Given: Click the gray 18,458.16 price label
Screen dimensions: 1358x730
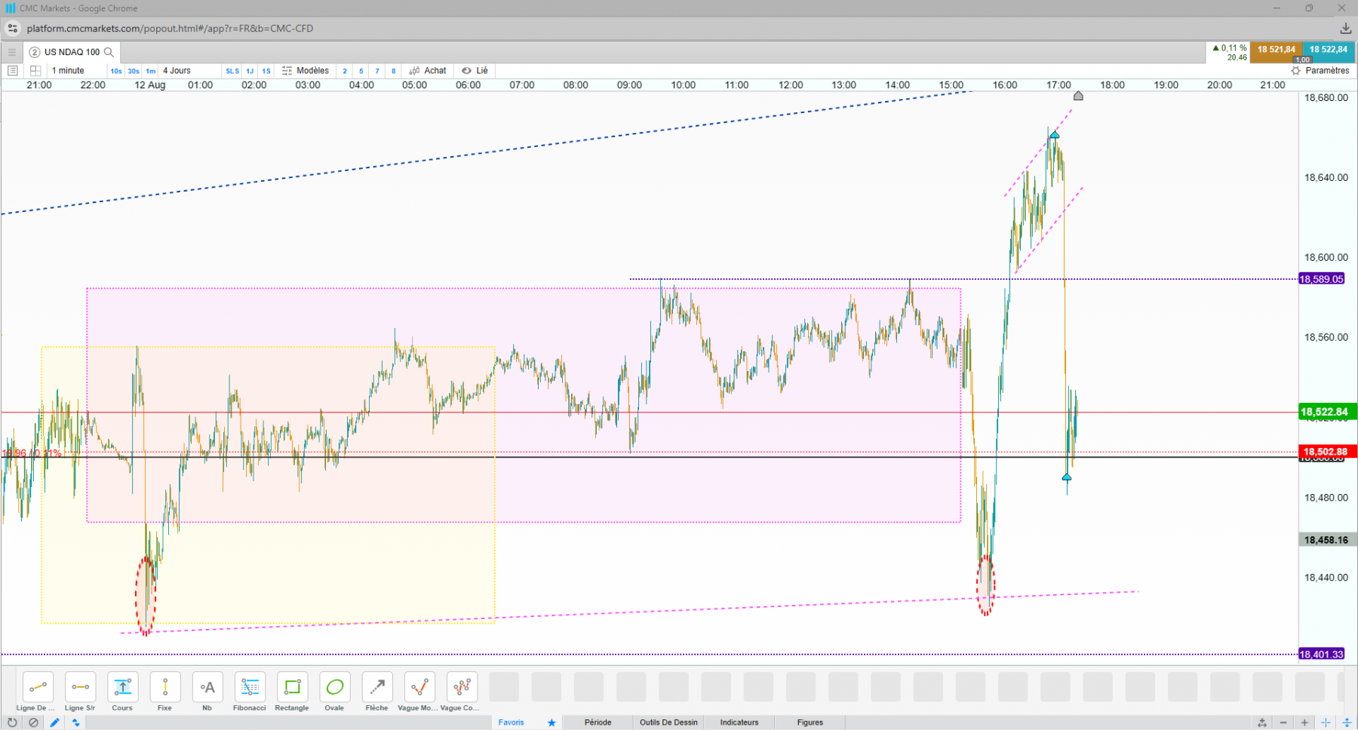Looking at the screenshot, I should click(1327, 540).
